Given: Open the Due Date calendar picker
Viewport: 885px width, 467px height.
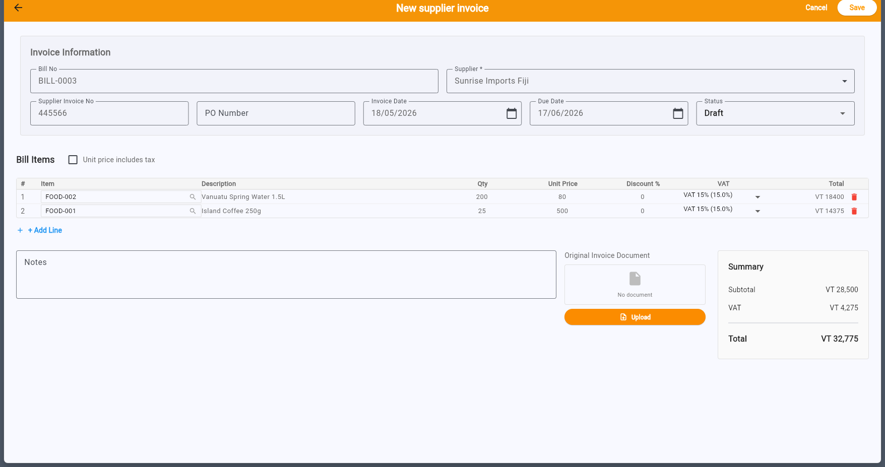Looking at the screenshot, I should [678, 113].
